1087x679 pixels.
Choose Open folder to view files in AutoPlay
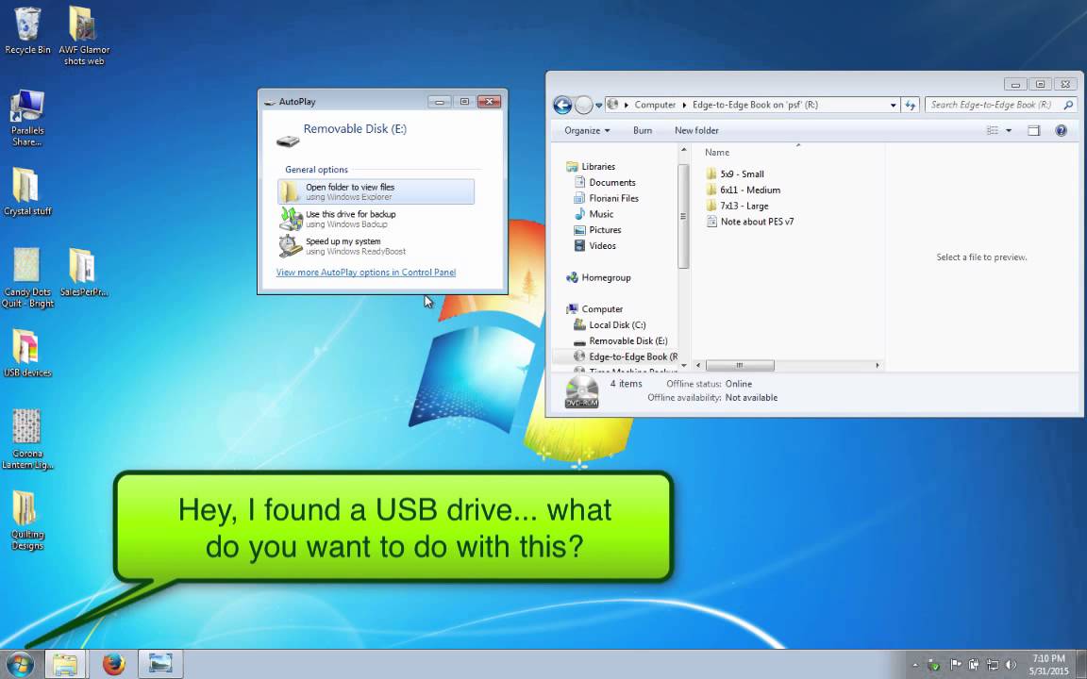[x=376, y=192]
